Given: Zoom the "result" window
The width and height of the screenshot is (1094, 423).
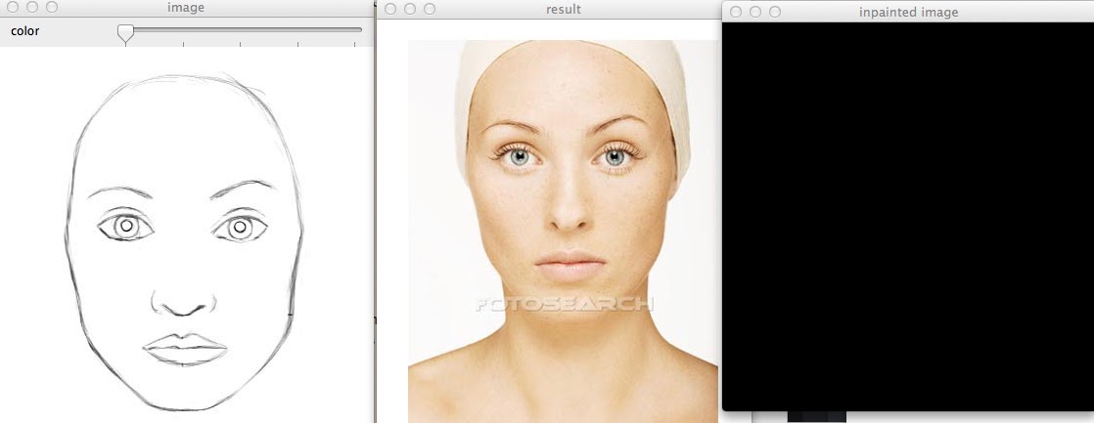Looking at the screenshot, I should coord(430,9).
